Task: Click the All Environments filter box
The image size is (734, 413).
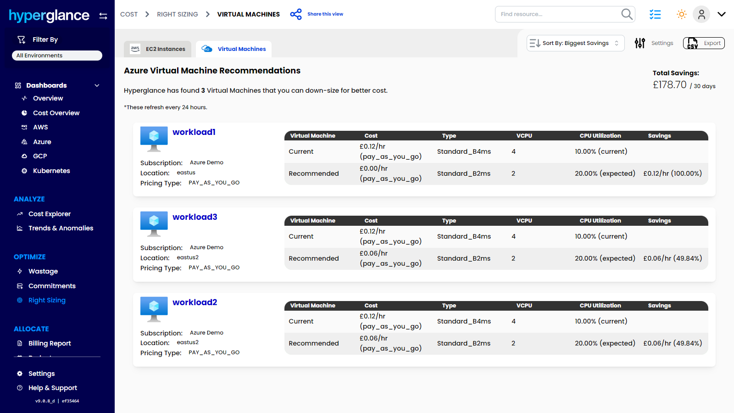Action: point(57,56)
